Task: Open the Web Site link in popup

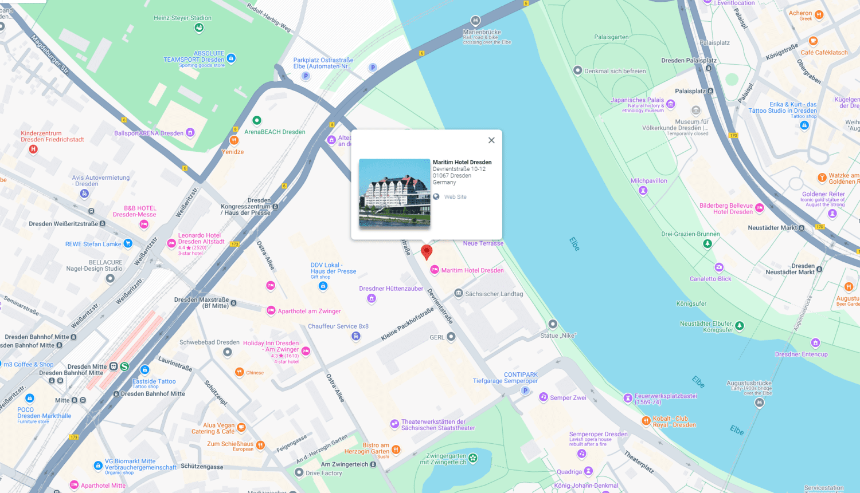Action: (455, 197)
